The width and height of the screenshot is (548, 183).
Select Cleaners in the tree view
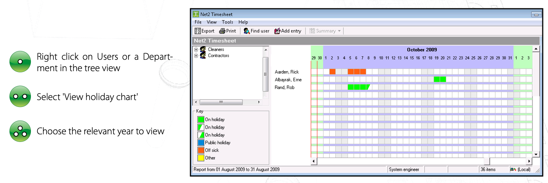tap(216, 49)
